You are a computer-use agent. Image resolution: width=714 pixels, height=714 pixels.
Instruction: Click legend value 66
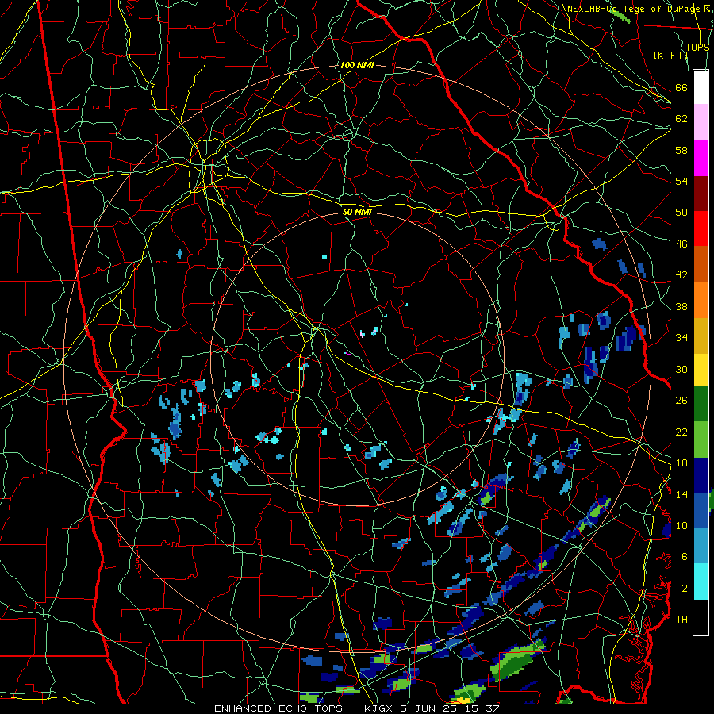tap(681, 87)
